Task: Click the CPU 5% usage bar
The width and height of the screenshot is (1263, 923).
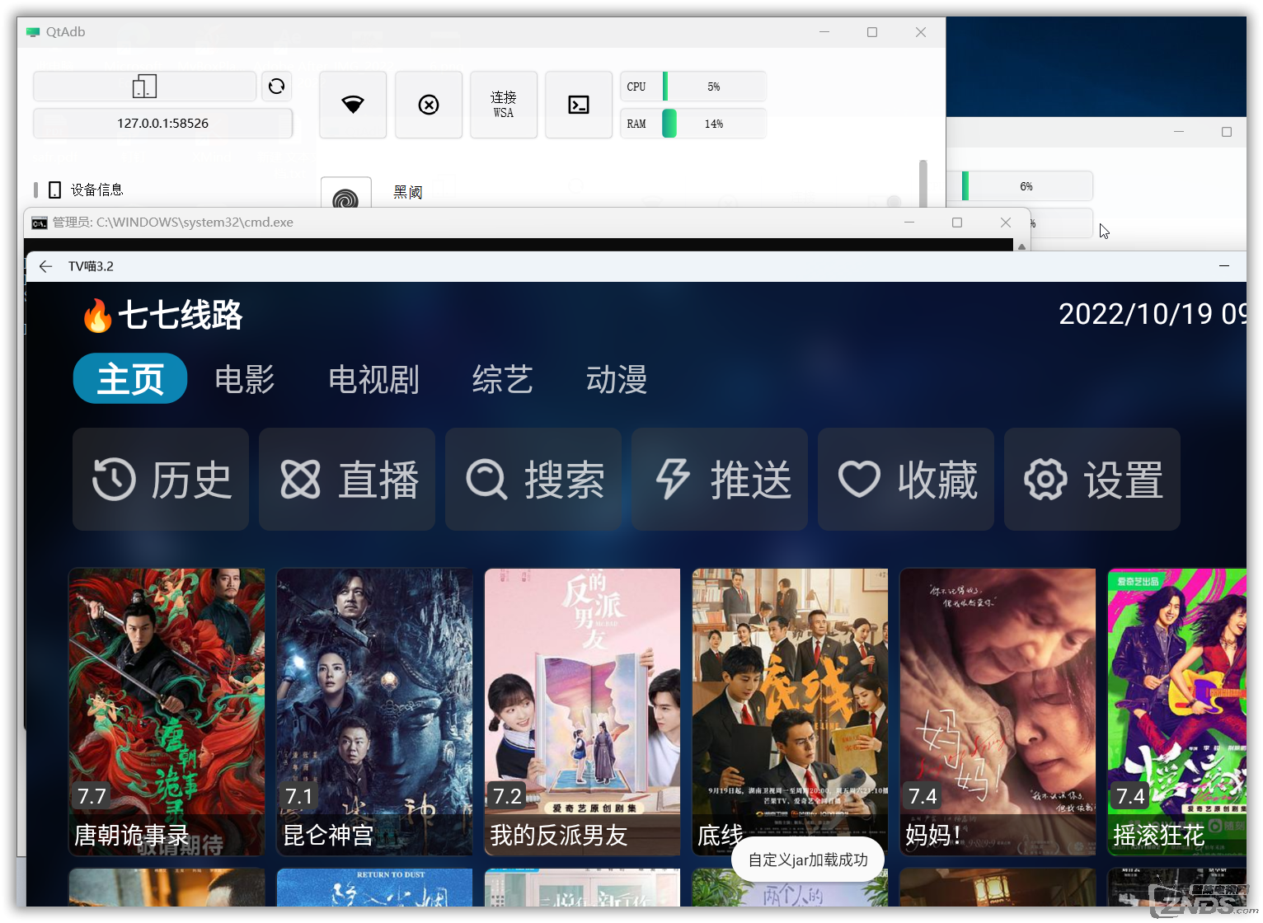Action: (x=693, y=87)
